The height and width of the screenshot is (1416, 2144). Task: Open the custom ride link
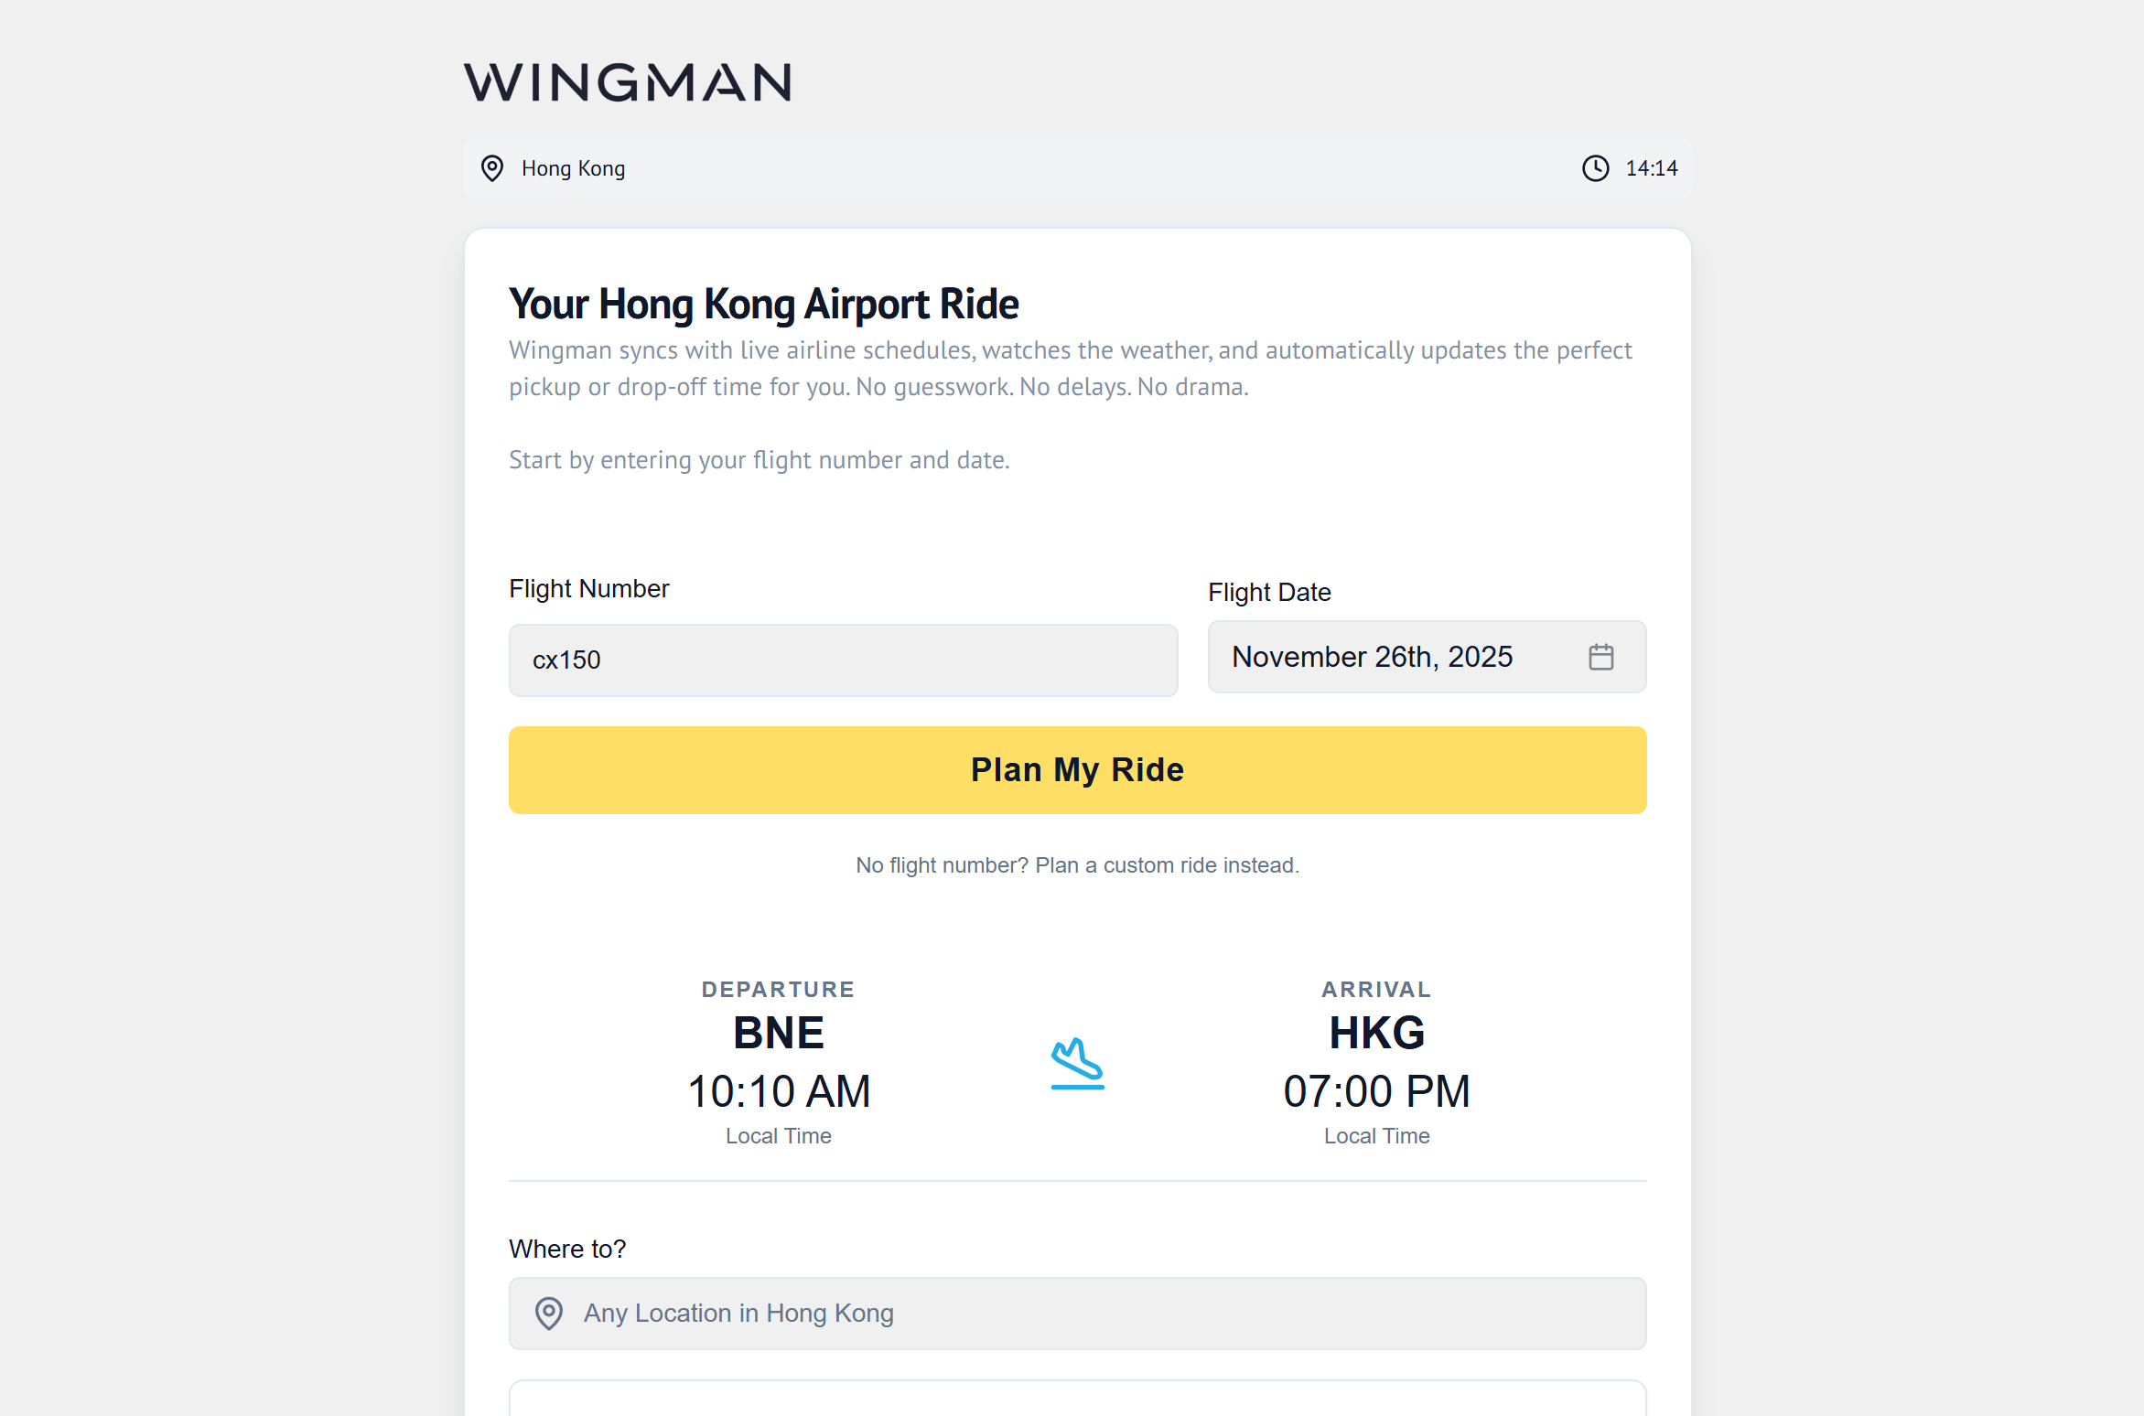click(1077, 864)
